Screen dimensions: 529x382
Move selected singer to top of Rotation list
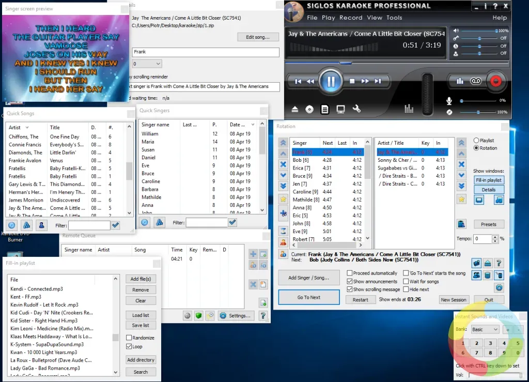(283, 143)
